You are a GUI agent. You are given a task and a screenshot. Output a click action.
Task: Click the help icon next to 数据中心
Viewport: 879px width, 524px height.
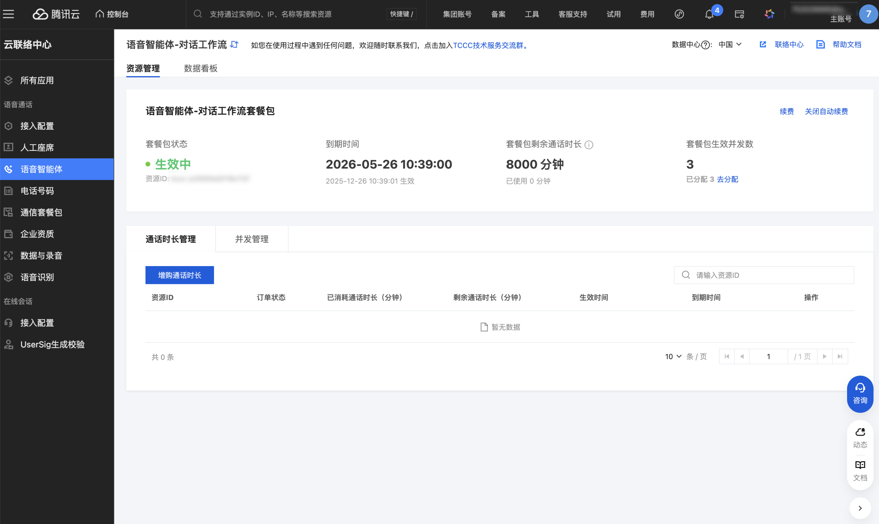706,45
